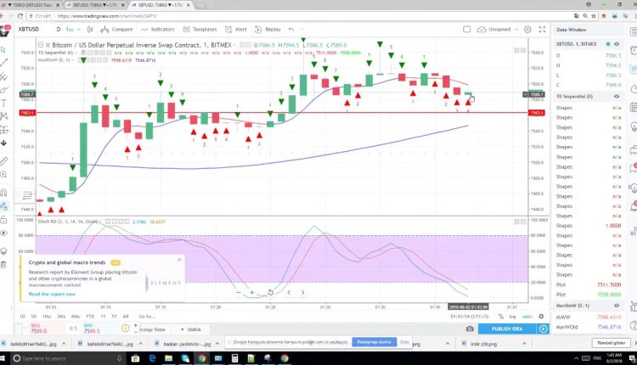Start bar Replay mode
Image resolution: width=637 pixels, height=365 pixels.
point(268,29)
